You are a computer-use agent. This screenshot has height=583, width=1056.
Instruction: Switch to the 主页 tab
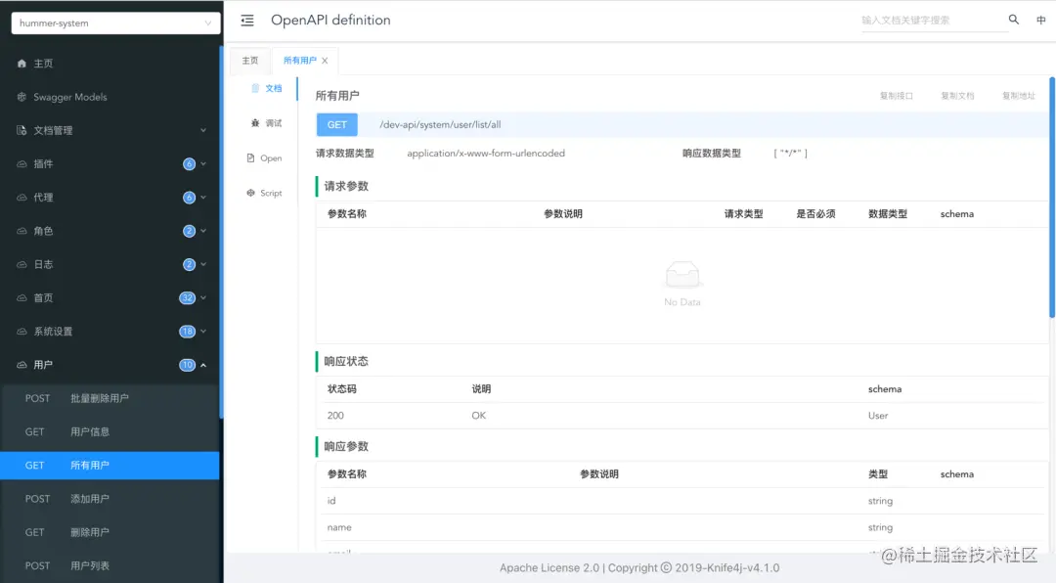250,61
